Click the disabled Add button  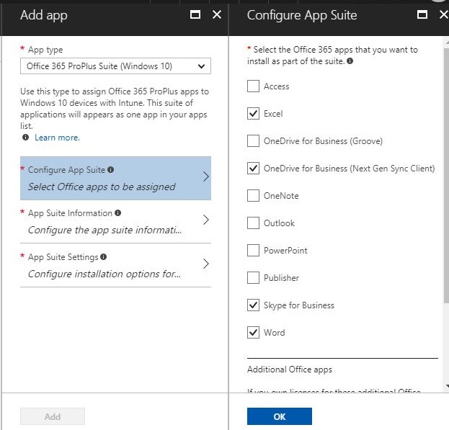tap(53, 416)
